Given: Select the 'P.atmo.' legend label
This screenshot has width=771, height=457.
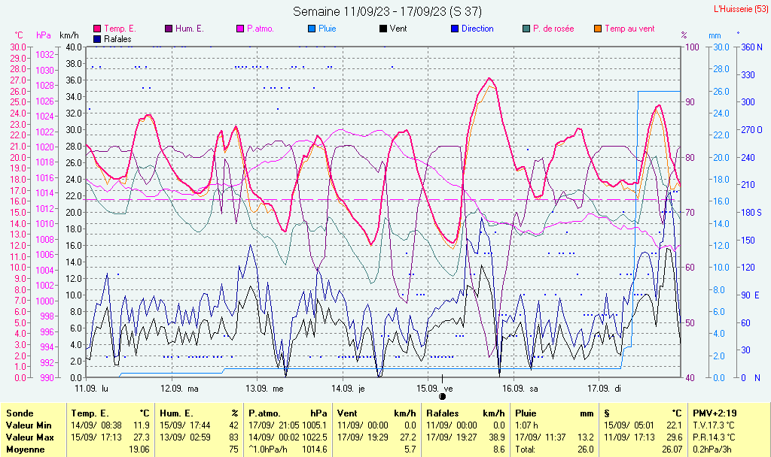Looking at the screenshot, I should 260,29.
